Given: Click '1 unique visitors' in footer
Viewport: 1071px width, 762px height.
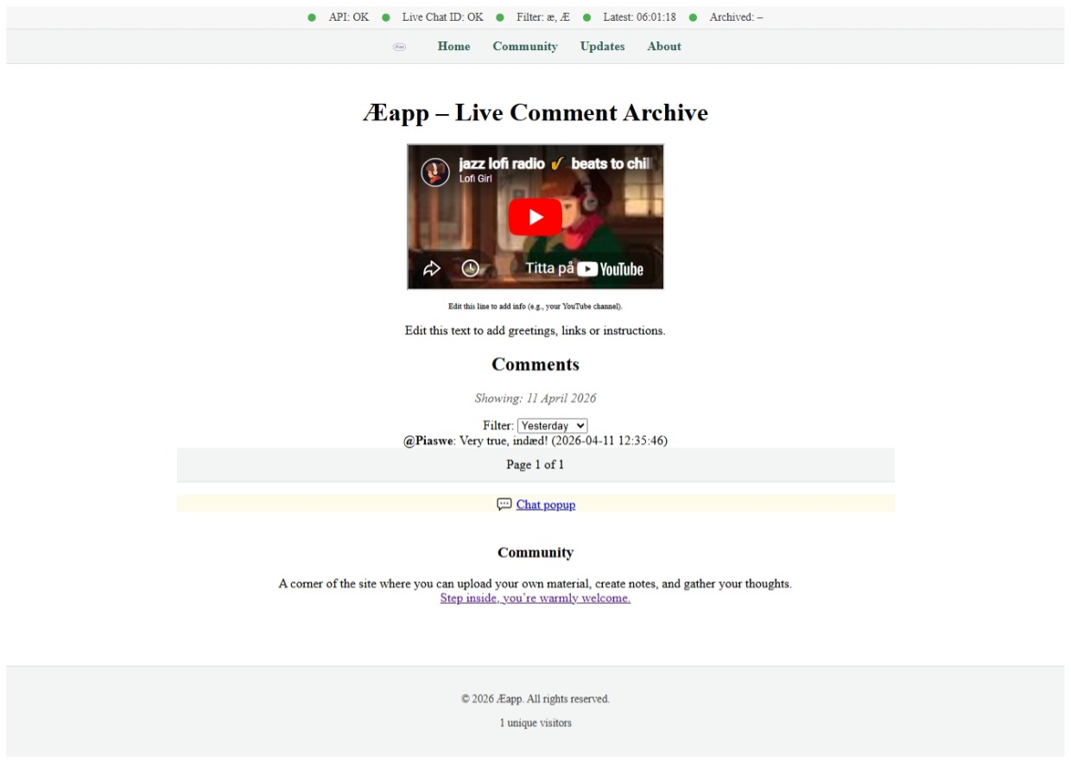Looking at the screenshot, I should (535, 723).
